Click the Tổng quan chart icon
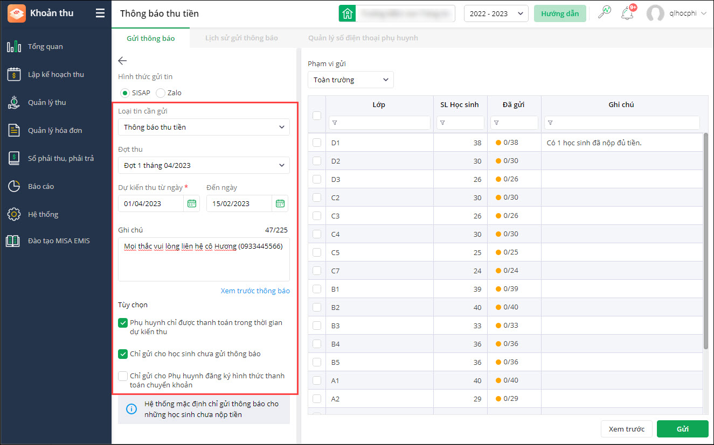 [14, 46]
